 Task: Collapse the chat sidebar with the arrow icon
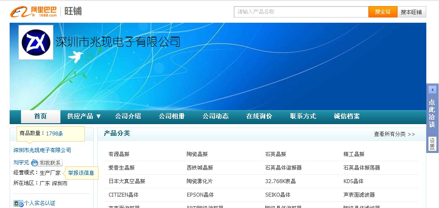432,90
